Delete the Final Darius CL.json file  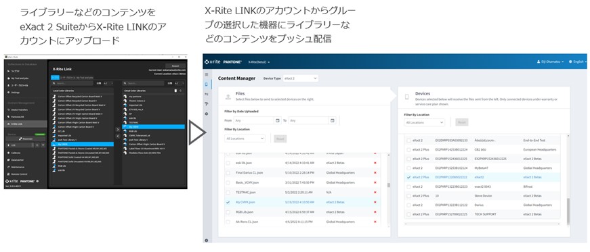tap(375, 173)
